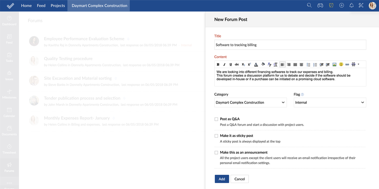Open the search icon in top bar
The image size is (379, 189).
[x=309, y=6]
